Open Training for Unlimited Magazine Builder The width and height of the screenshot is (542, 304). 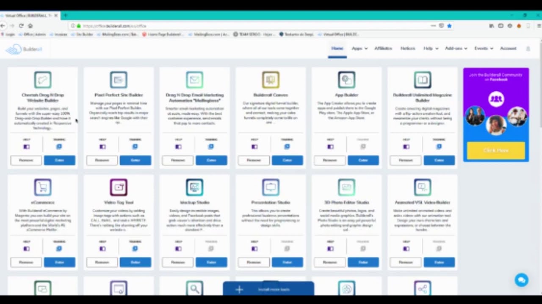point(439,147)
